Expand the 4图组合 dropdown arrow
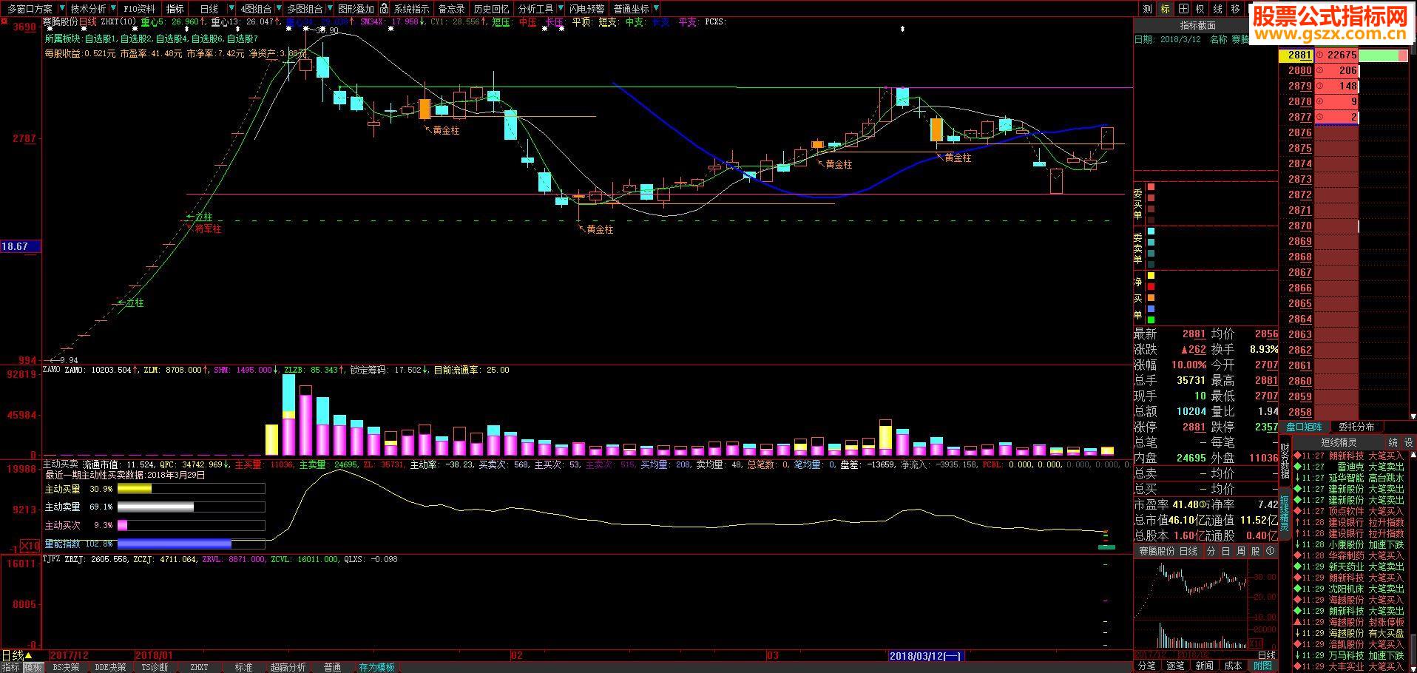This screenshot has width=1417, height=673. click(278, 9)
